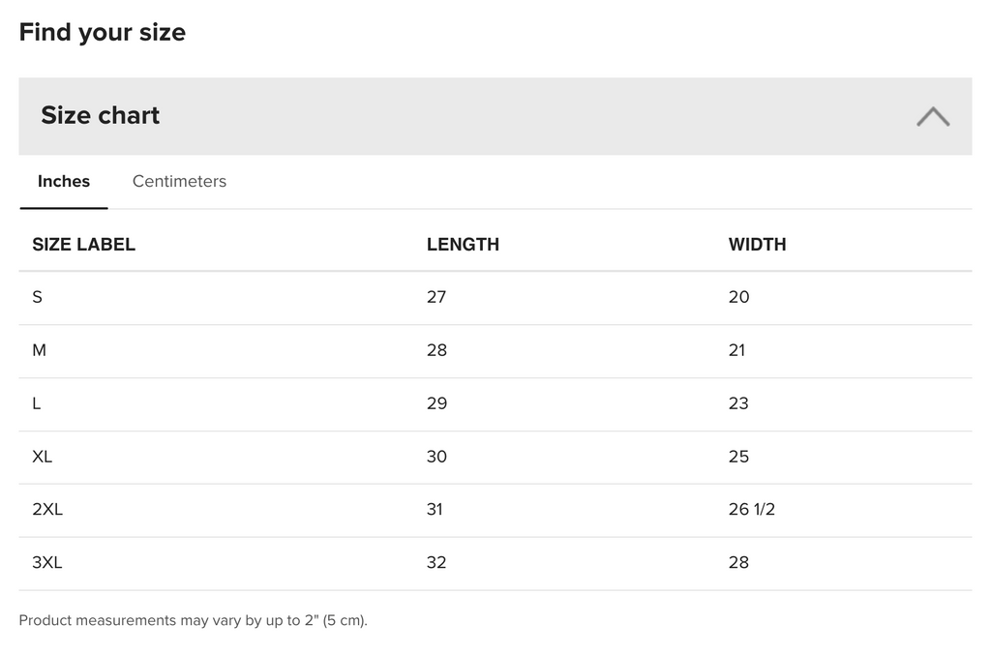Select the Inches tab
The width and height of the screenshot is (991, 654).
click(x=64, y=181)
